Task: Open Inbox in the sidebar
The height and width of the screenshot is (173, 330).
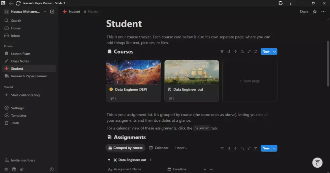Action: tap(29, 36)
